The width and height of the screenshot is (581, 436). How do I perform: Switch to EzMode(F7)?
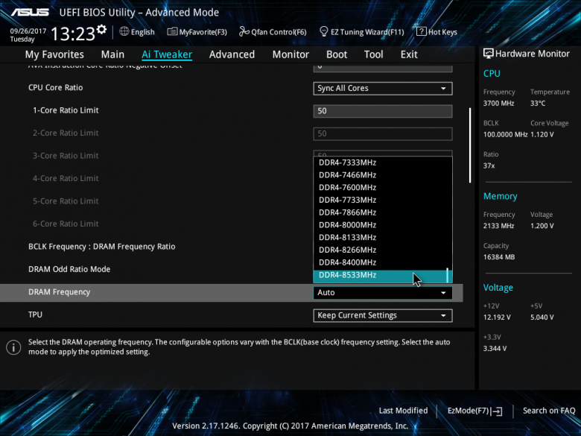(x=474, y=411)
